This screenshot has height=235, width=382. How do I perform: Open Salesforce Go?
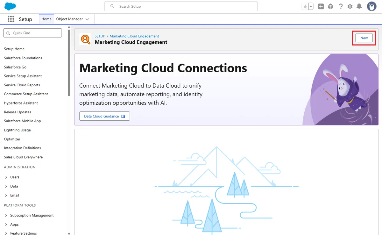click(x=15, y=67)
